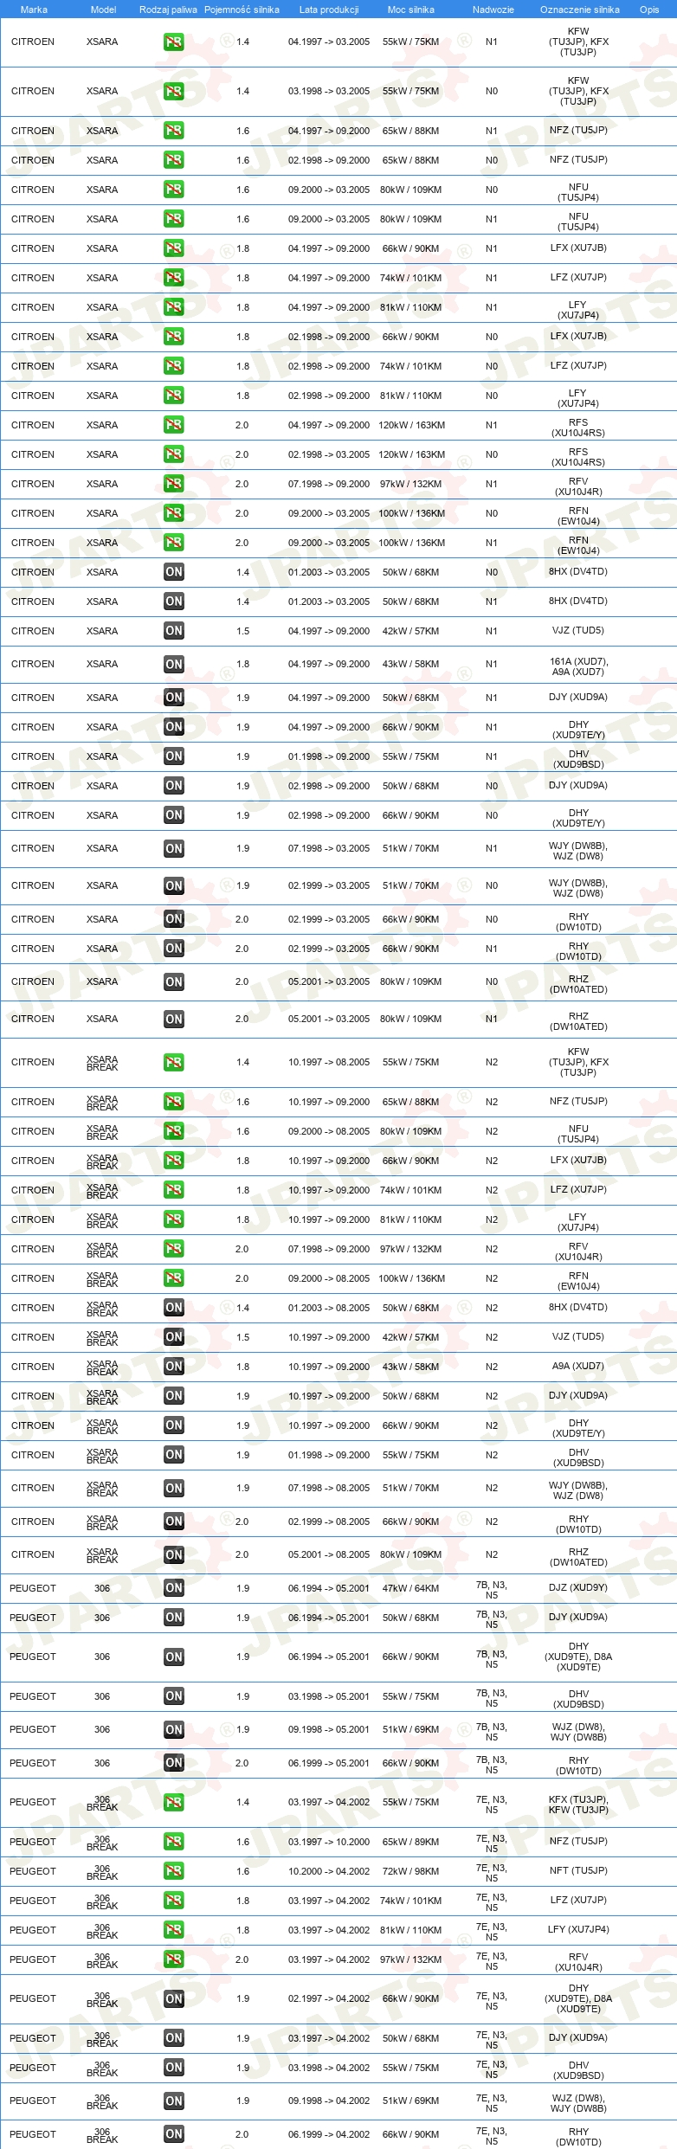
Task: Click petrol icon in Xsara 120kW/163KM N1 row
Action: 174,425
